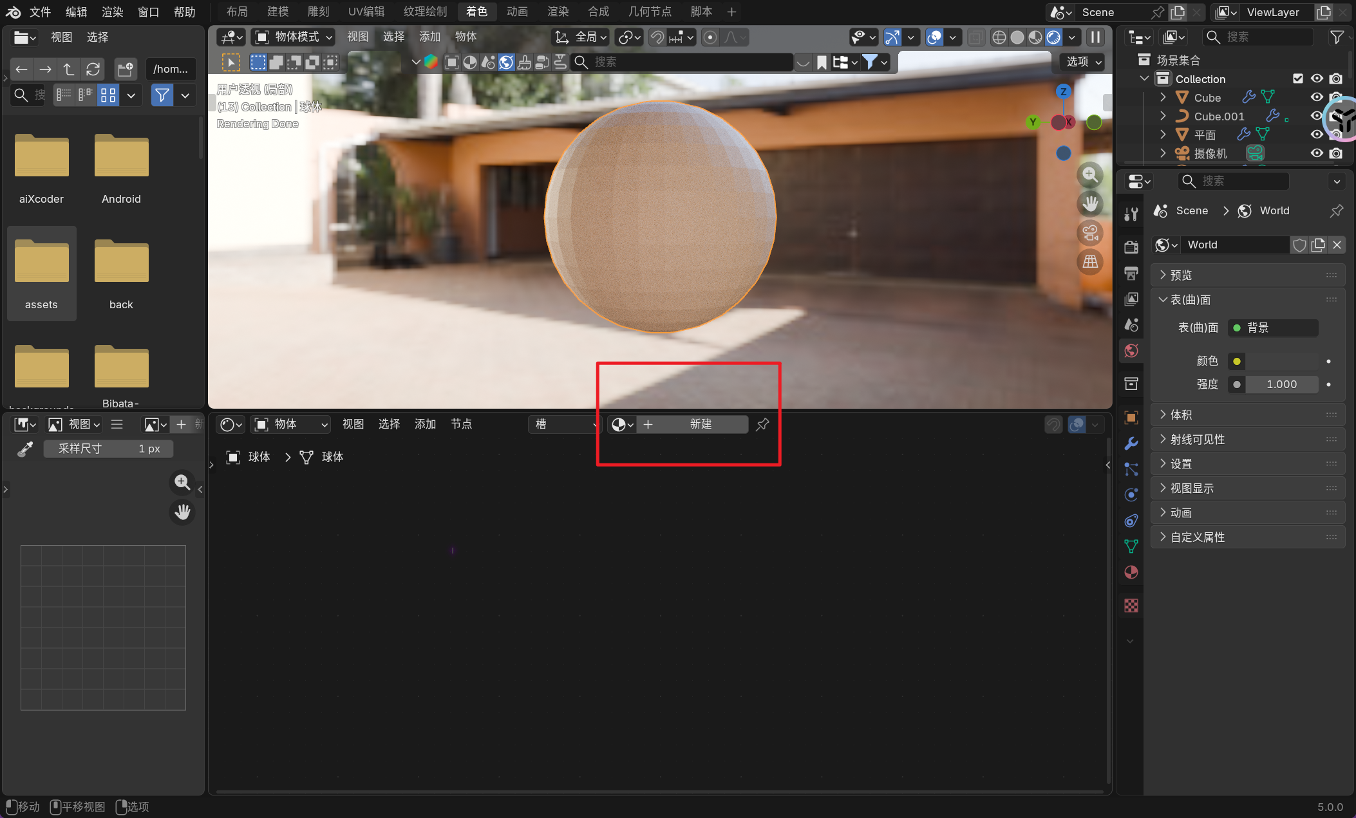Image resolution: width=1356 pixels, height=818 pixels.
Task: Disable camera 摄像机 render visibility
Action: (x=1336, y=153)
